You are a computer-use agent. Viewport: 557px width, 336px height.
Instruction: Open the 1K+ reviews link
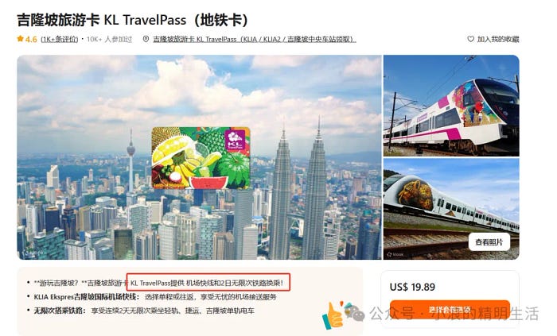click(x=60, y=39)
